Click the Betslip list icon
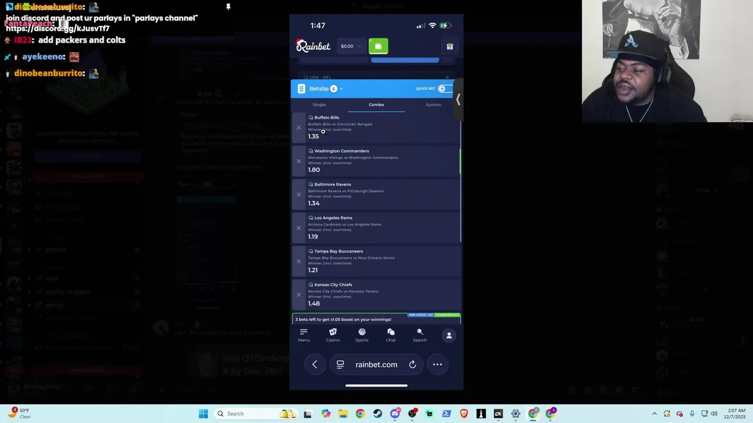 (x=301, y=89)
